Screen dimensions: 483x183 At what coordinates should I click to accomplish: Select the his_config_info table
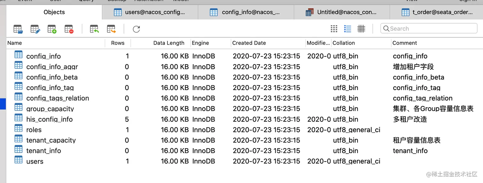pos(50,119)
